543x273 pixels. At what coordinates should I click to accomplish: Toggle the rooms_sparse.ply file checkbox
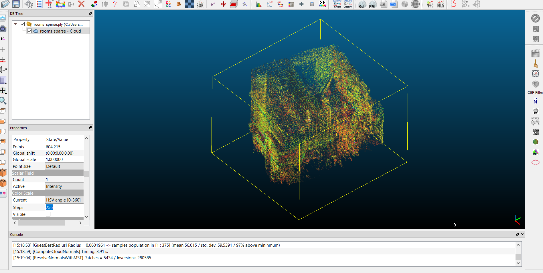pyautogui.click(x=22, y=24)
